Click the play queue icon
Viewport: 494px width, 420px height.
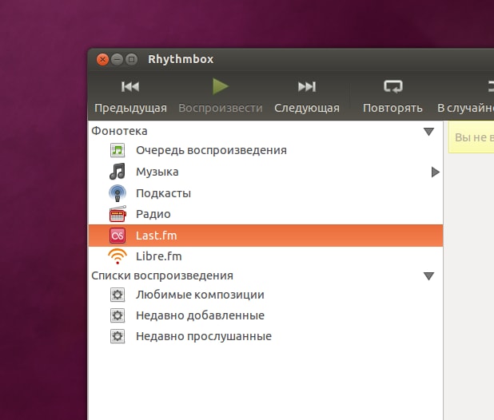(118, 150)
